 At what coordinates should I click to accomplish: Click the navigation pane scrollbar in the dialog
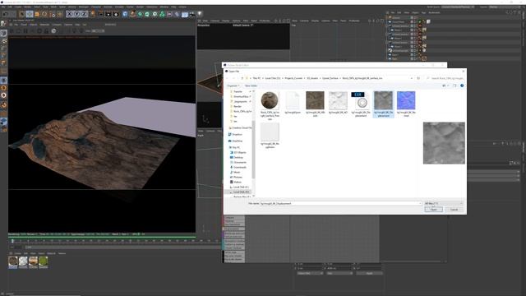point(253,150)
